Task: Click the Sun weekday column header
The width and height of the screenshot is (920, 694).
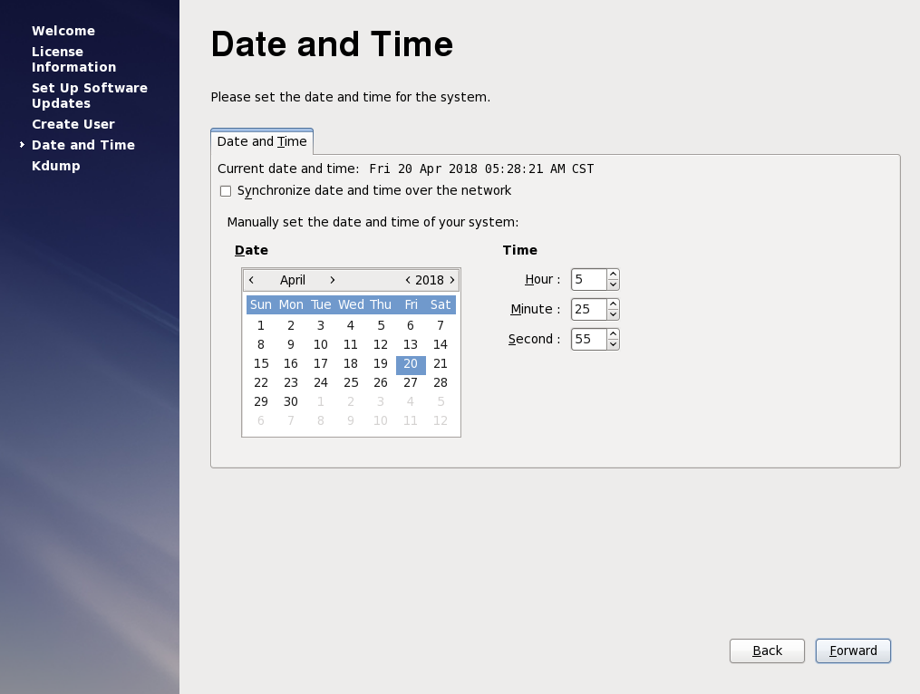Action: (261, 304)
